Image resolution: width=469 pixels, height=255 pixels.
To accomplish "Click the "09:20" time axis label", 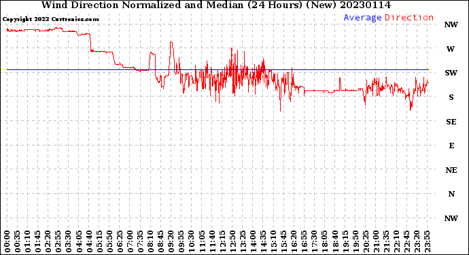I will point(171,241).
